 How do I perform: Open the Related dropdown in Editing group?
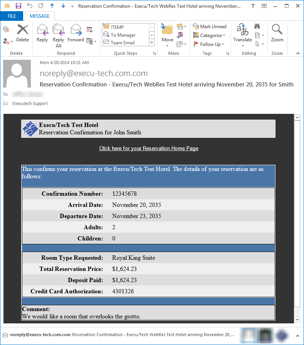pos(259,35)
